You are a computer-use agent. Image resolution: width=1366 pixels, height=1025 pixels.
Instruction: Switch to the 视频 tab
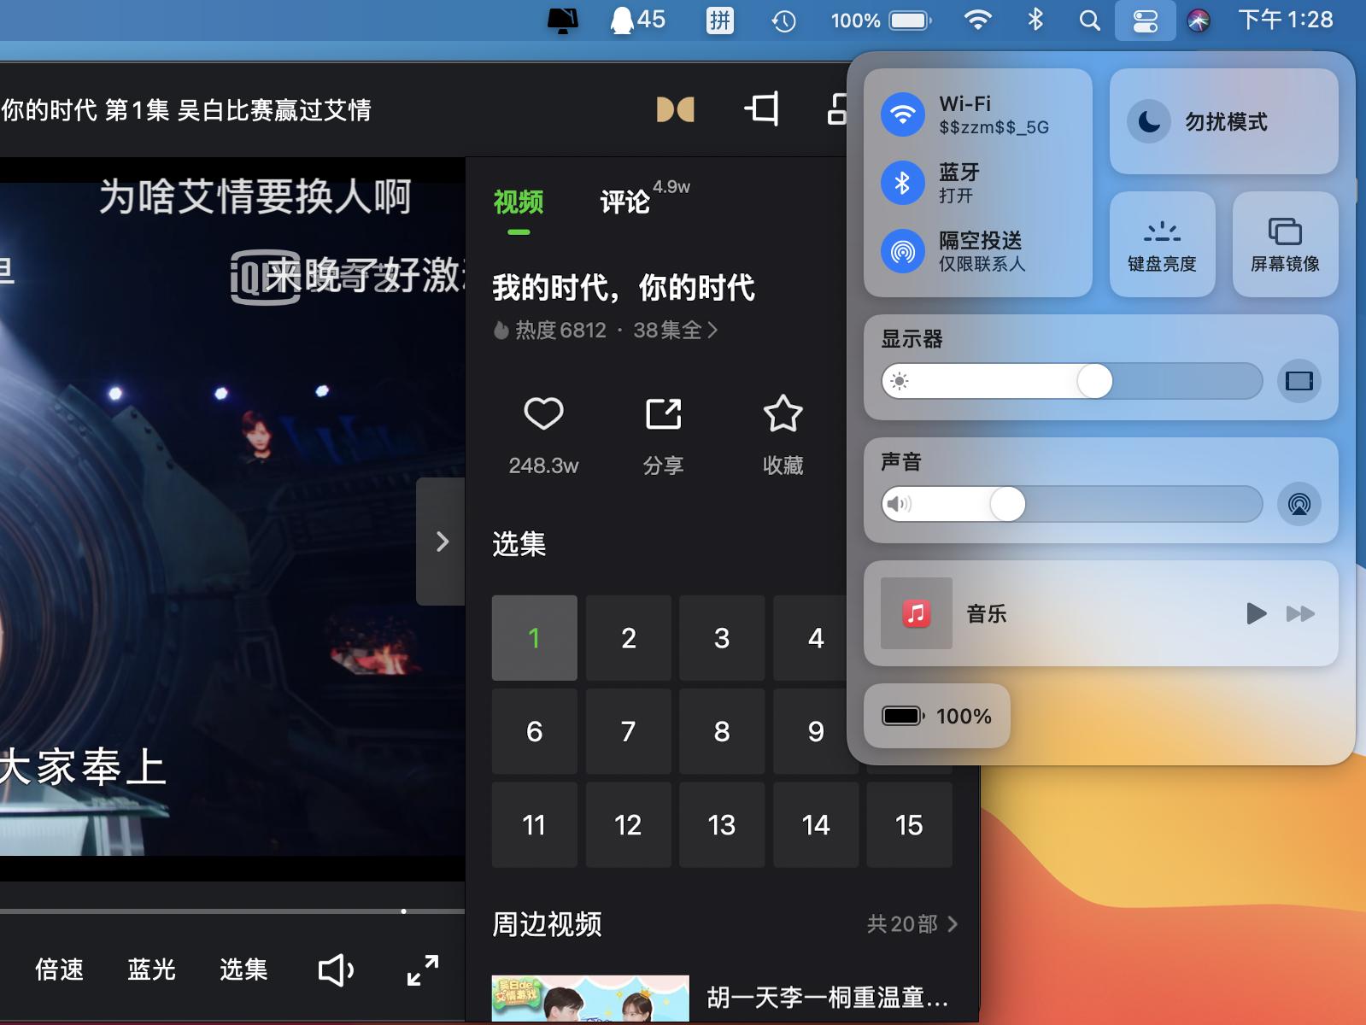519,202
